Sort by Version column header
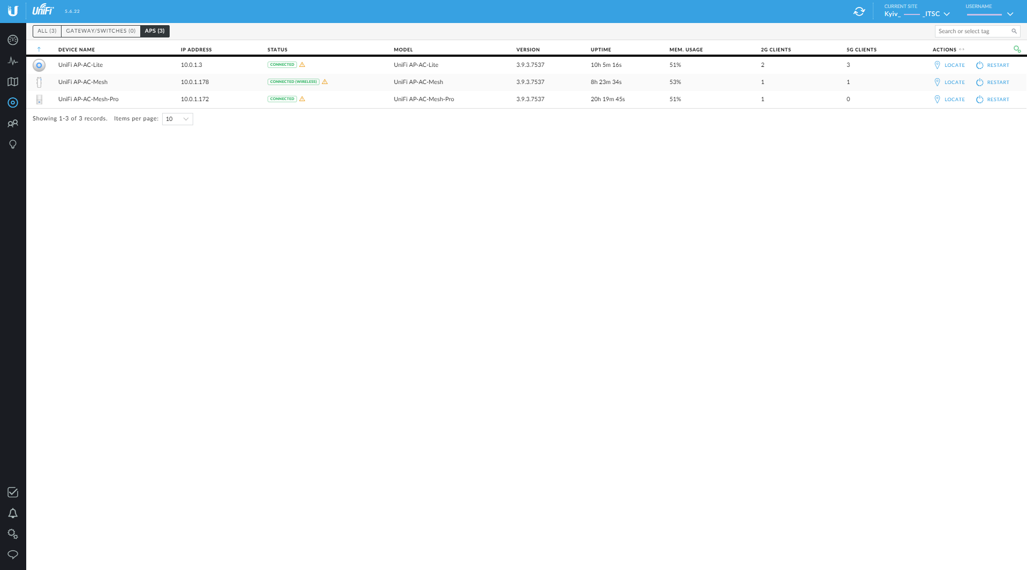This screenshot has width=1027, height=570. coord(528,50)
